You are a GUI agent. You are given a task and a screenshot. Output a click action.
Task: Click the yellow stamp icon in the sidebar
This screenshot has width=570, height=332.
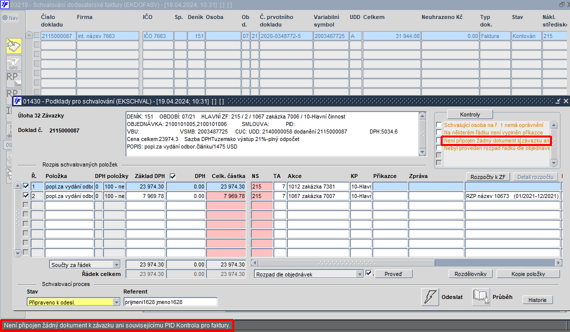(14, 46)
